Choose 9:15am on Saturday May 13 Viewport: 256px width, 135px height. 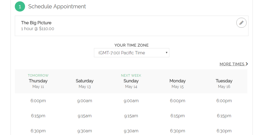(85, 116)
